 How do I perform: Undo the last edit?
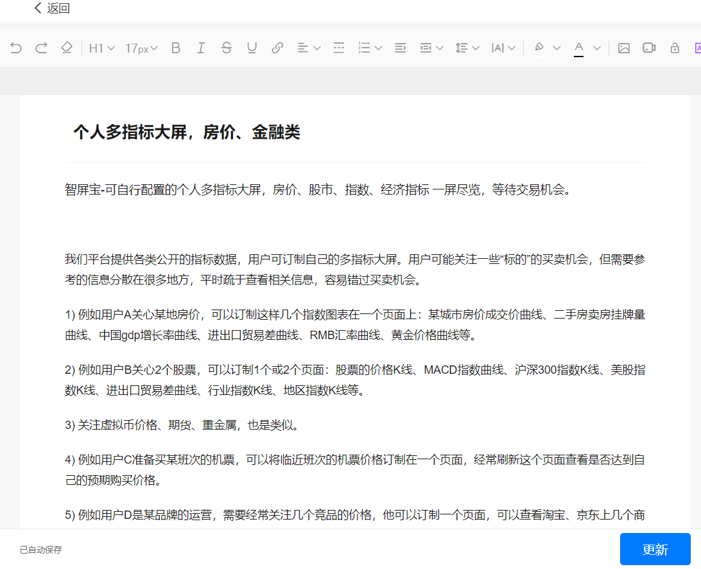[x=15, y=48]
